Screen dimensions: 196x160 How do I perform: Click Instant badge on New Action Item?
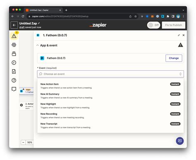175,84
